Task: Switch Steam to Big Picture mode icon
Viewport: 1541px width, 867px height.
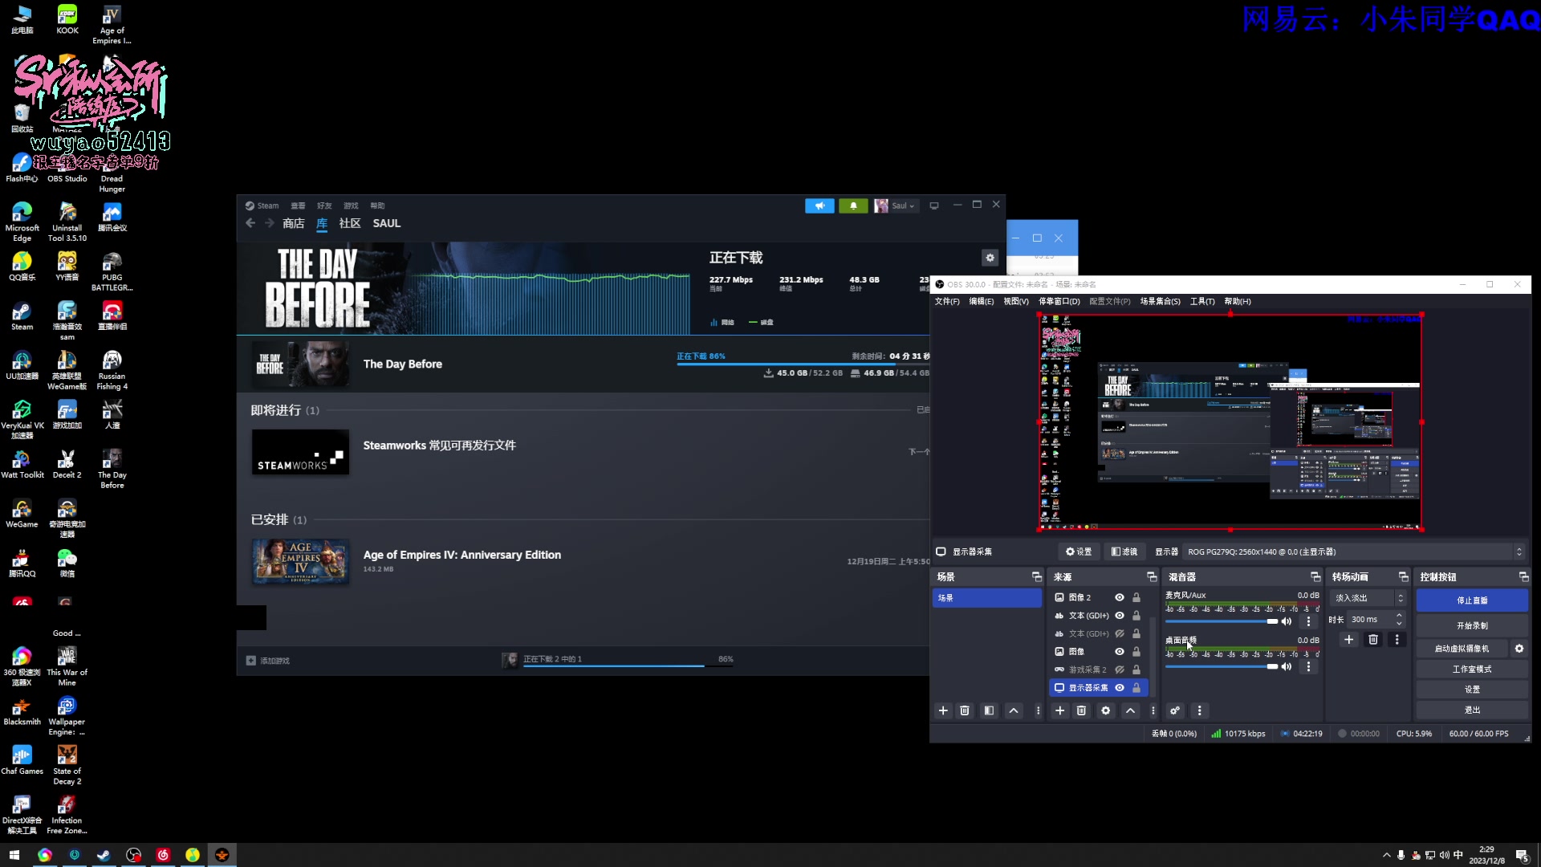Action: click(933, 206)
